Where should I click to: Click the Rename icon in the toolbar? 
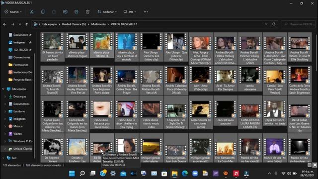tap(65, 12)
